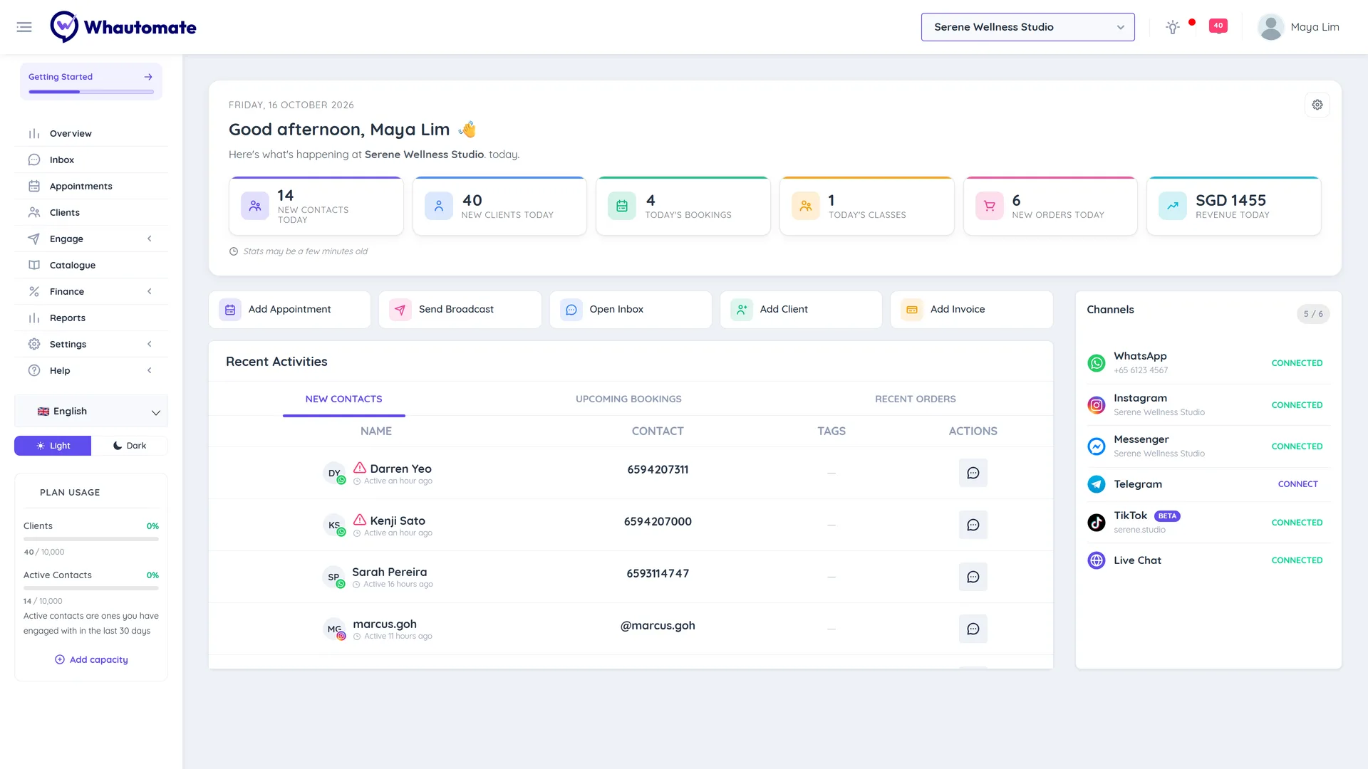Open Serene Wellness Studio dropdown
This screenshot has width=1368, height=769.
point(1027,27)
